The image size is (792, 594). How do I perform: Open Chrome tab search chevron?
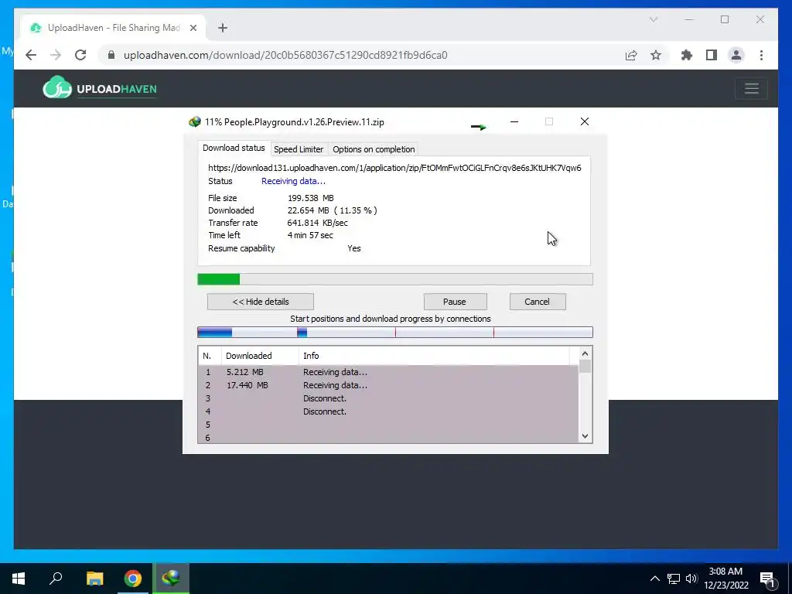tap(654, 19)
